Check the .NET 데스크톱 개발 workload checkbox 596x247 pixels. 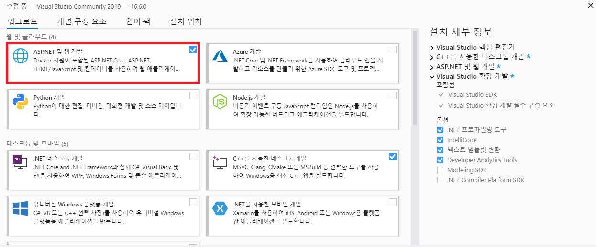coord(193,156)
